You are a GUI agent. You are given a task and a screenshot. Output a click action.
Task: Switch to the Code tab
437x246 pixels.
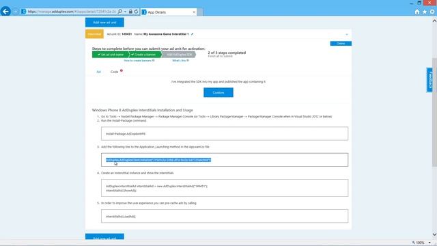point(114,72)
